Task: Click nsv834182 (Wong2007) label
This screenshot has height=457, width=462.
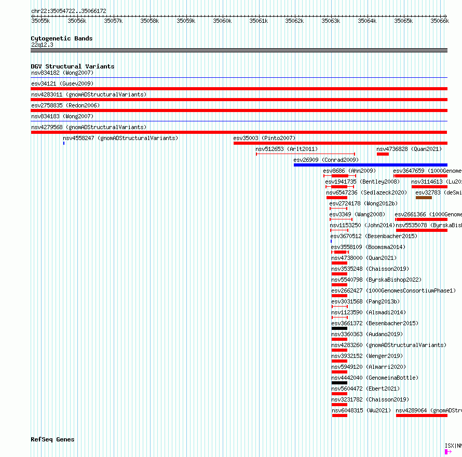Action: pyautogui.click(x=62, y=73)
